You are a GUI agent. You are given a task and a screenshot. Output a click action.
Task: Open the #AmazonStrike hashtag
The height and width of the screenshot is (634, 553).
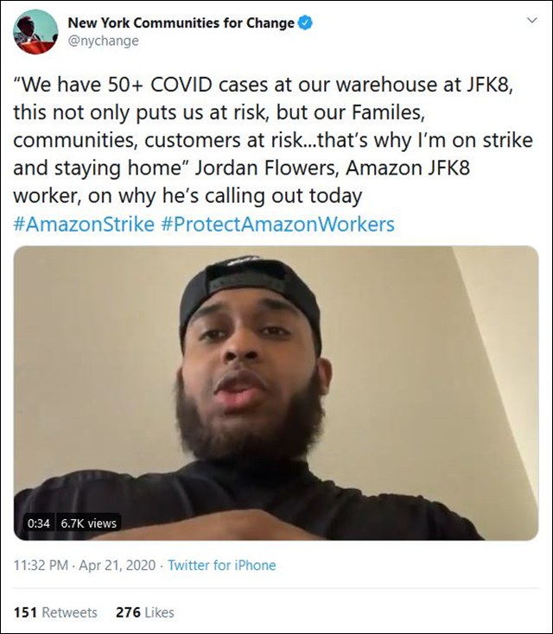point(84,224)
